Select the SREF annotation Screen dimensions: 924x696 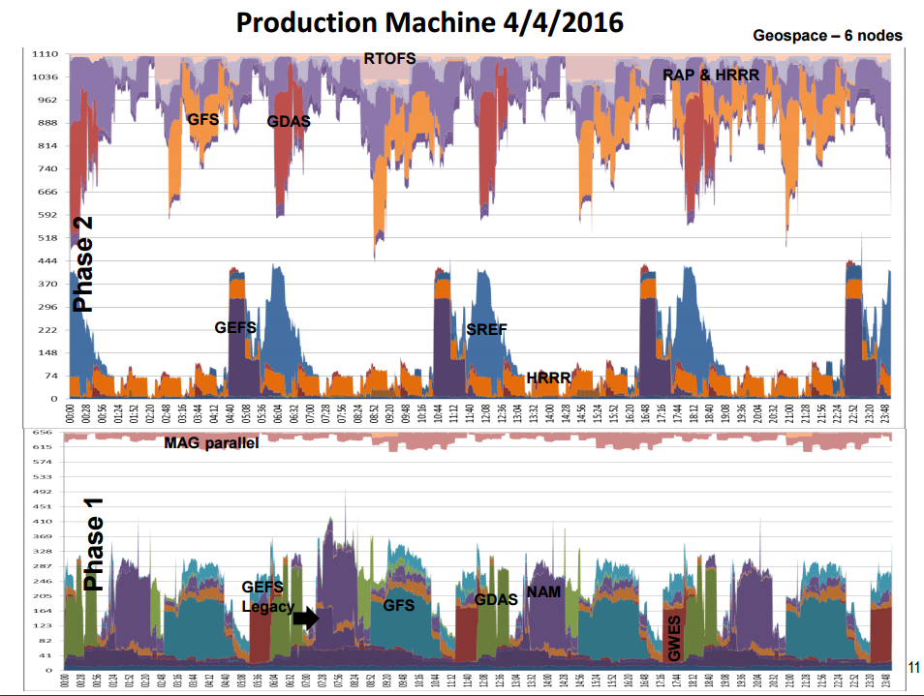485,330
